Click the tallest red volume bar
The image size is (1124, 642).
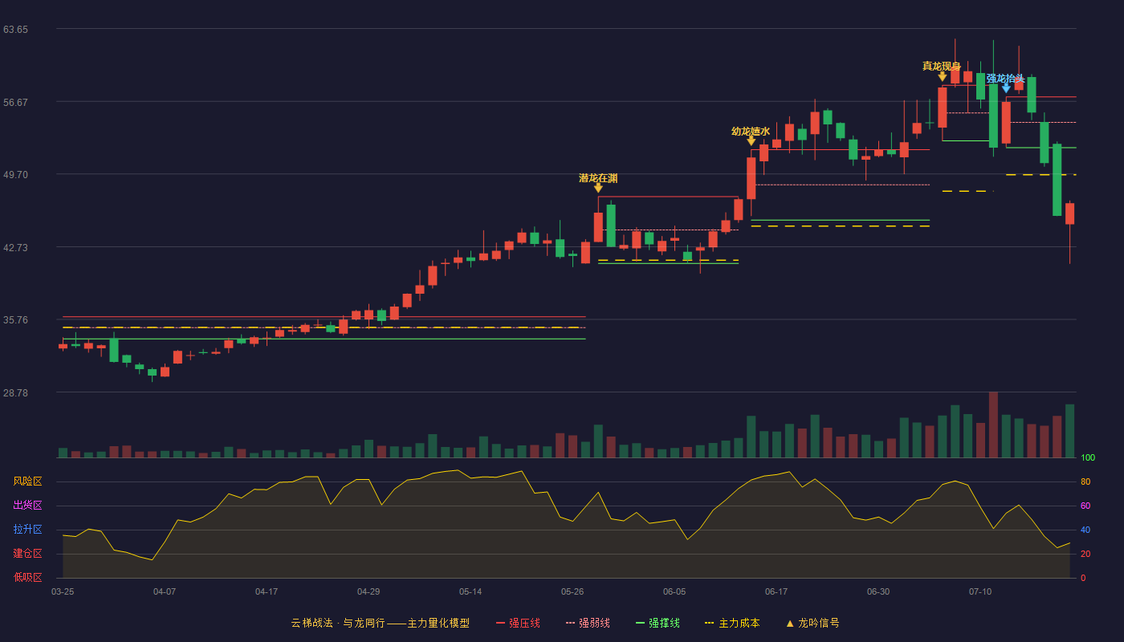(993, 425)
